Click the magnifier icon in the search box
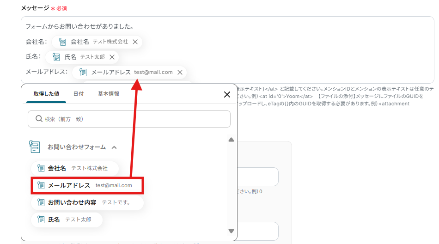This screenshot has width=439, height=244. click(39, 119)
